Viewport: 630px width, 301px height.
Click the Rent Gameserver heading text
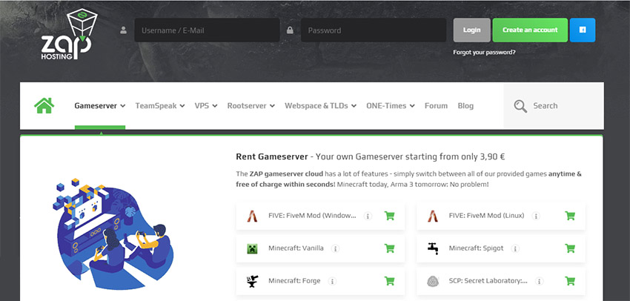pyautogui.click(x=272, y=156)
